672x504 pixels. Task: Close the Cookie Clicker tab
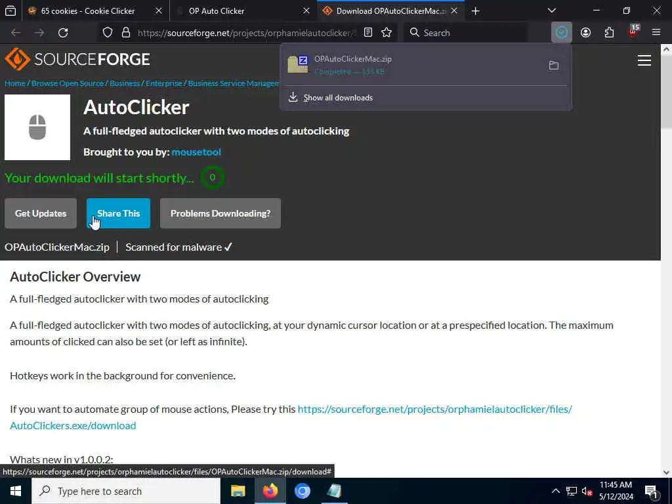pos(159,10)
